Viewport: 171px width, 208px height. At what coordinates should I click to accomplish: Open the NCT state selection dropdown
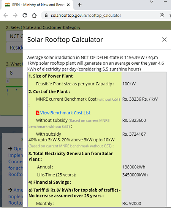point(14,36)
